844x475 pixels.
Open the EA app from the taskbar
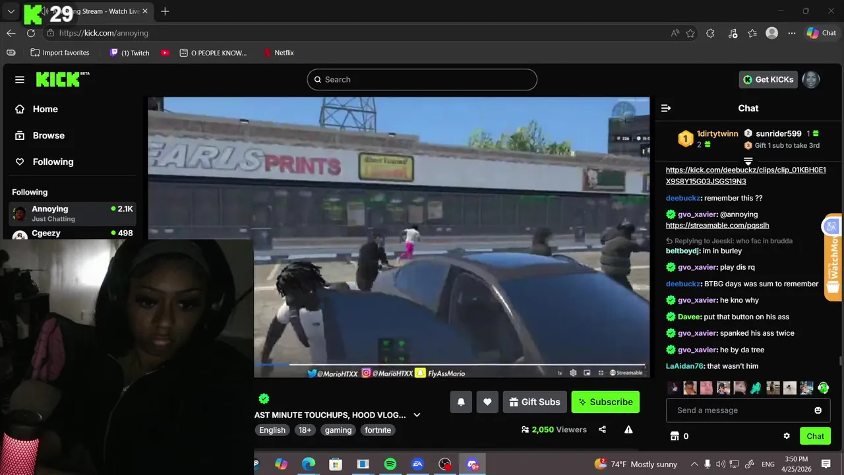pyautogui.click(x=417, y=464)
